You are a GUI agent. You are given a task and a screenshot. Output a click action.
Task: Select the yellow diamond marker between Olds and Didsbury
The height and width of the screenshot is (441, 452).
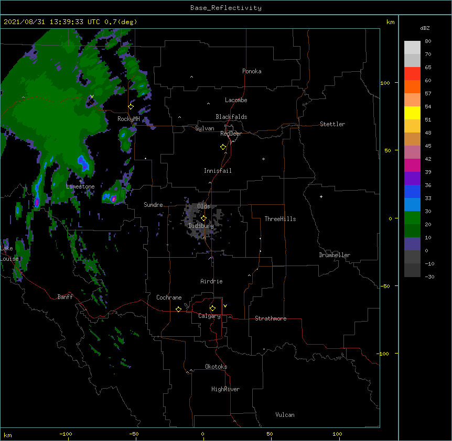203,218
